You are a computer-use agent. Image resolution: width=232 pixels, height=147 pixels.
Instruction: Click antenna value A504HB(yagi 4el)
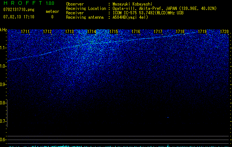130,17
